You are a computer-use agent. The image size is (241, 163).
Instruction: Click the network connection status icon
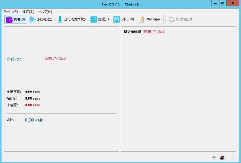point(223,158)
